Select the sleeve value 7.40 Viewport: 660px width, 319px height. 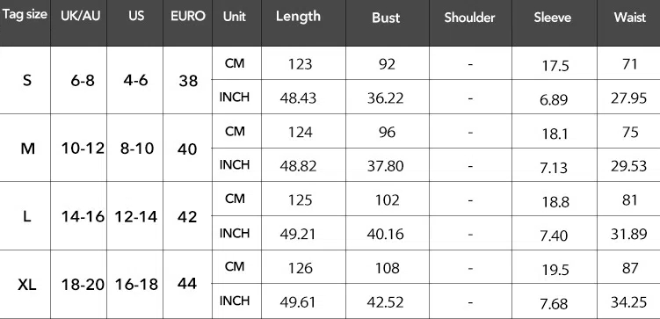point(554,236)
